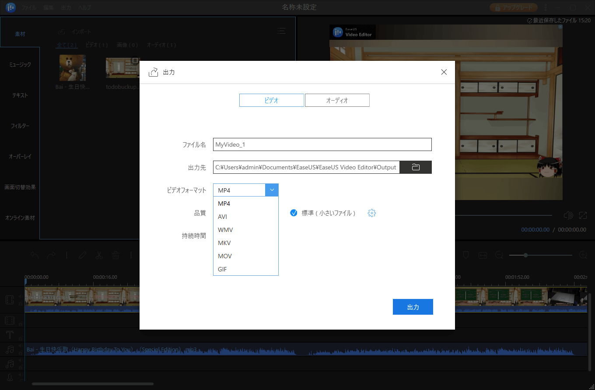This screenshot has width=595, height=390.
Task: Click the voiceover microphone track icon
Action: coord(10,377)
